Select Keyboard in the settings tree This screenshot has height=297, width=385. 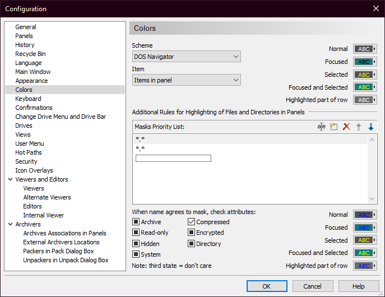pyautogui.click(x=28, y=99)
